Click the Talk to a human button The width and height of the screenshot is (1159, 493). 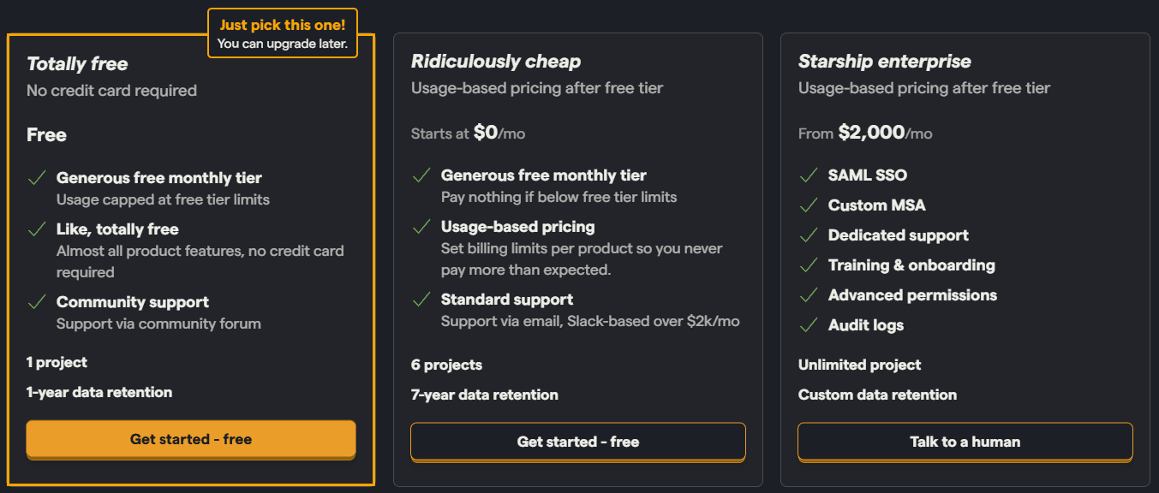pos(965,442)
